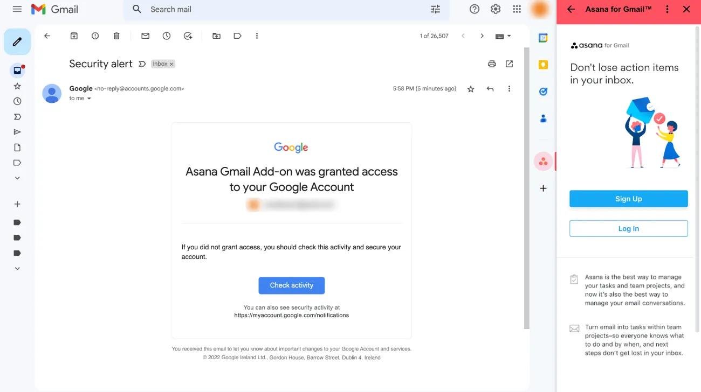This screenshot has width=701, height=392.
Task: Archive the Security alert email
Action: (74, 36)
